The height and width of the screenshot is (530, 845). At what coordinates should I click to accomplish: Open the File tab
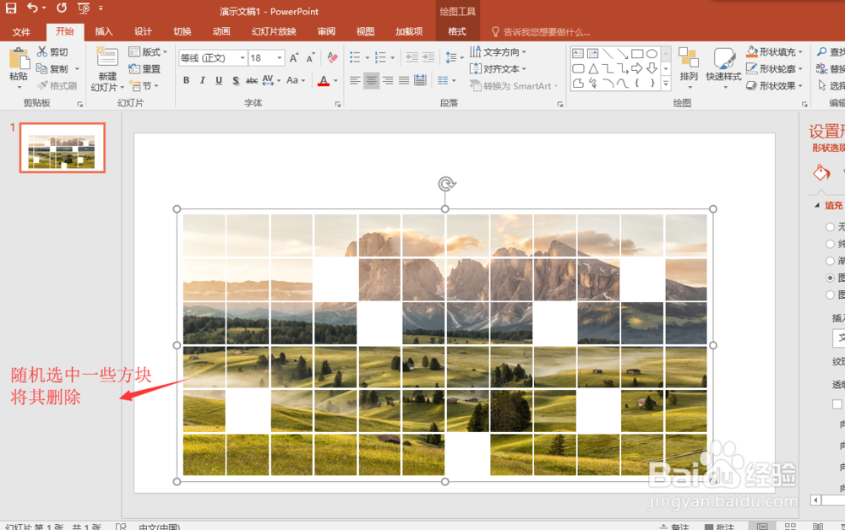coord(21,32)
